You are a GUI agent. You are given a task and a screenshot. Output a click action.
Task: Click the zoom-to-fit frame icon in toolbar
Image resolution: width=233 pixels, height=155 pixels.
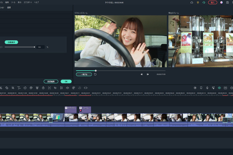pyautogui.click(x=50, y=88)
